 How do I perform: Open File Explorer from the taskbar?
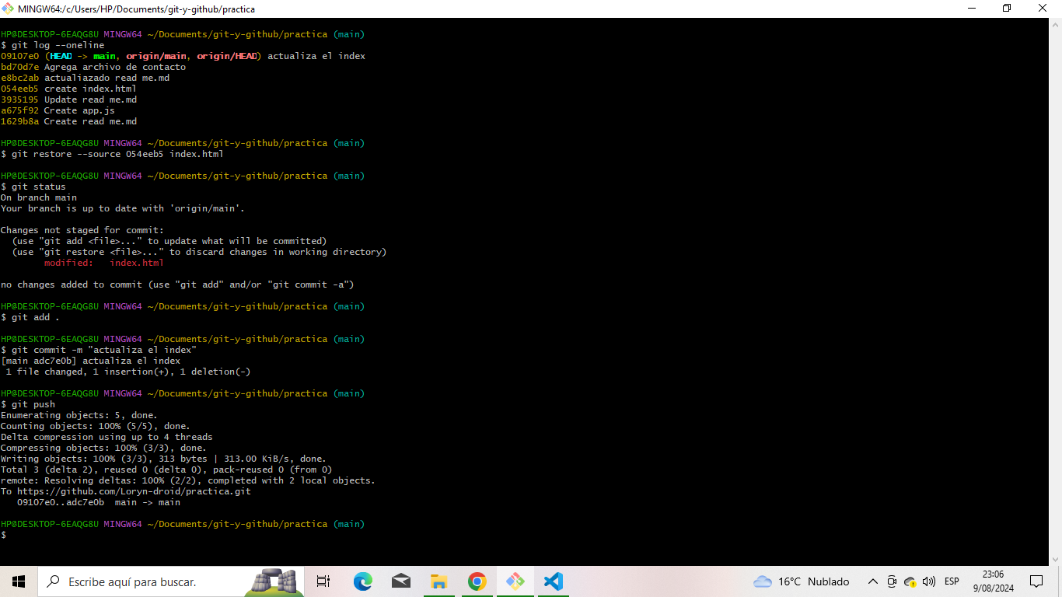(x=438, y=581)
